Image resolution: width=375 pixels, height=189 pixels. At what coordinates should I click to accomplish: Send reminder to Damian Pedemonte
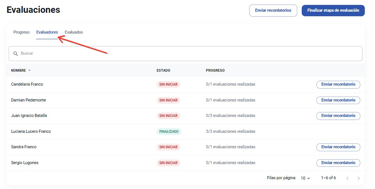click(x=338, y=100)
